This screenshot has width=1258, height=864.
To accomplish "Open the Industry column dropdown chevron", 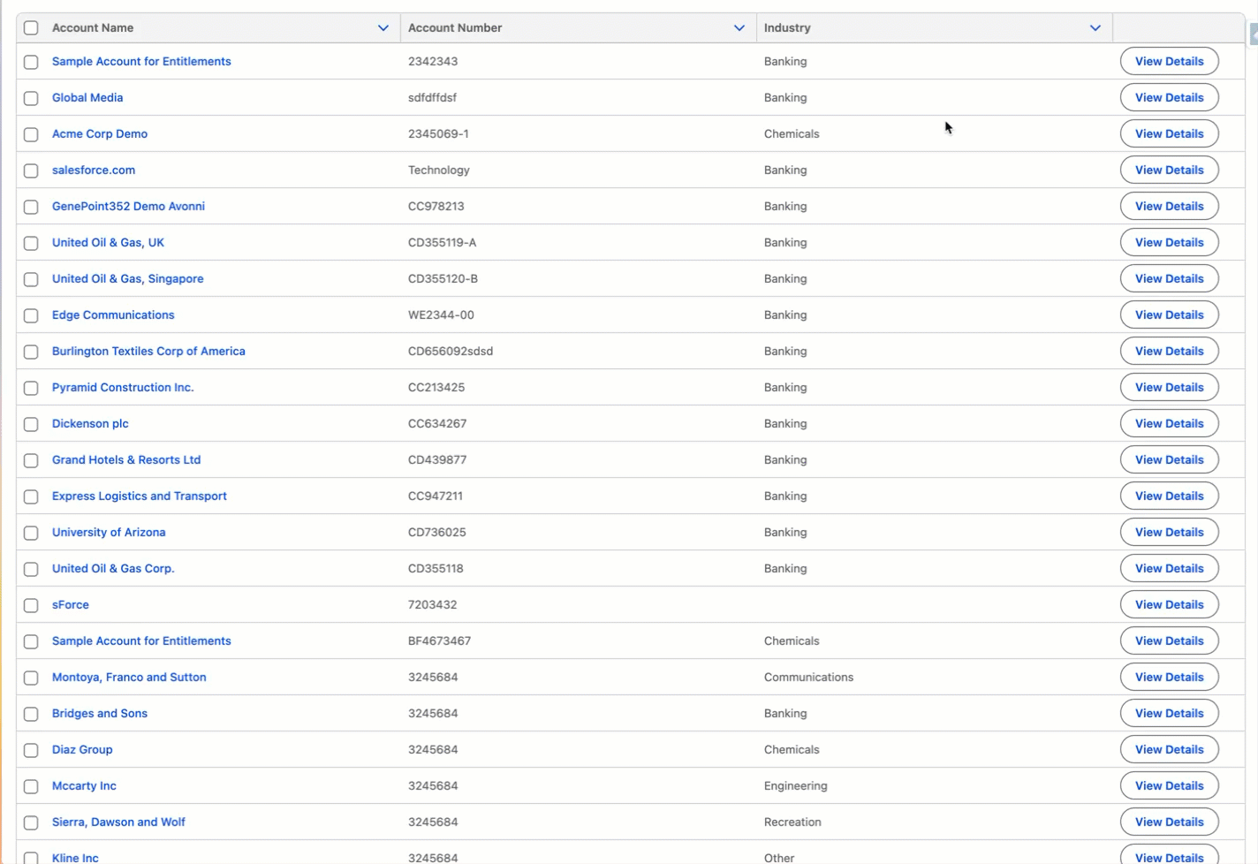I will point(1095,28).
